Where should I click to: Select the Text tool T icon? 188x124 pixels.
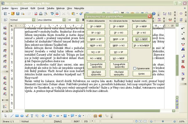point(32,116)
